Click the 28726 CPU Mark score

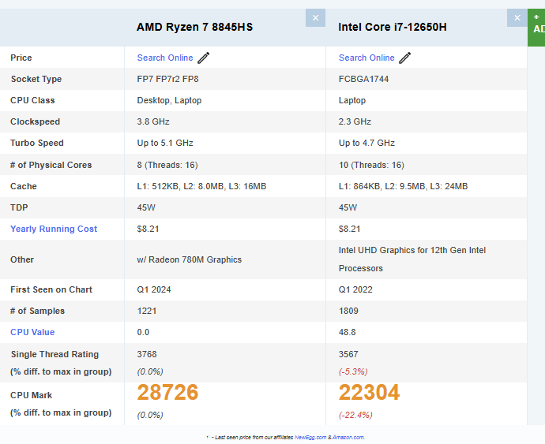point(167,393)
